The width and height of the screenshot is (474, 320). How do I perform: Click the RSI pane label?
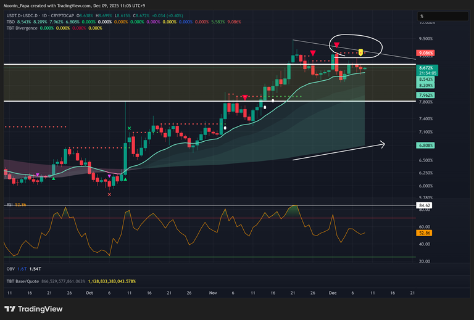pos(10,204)
